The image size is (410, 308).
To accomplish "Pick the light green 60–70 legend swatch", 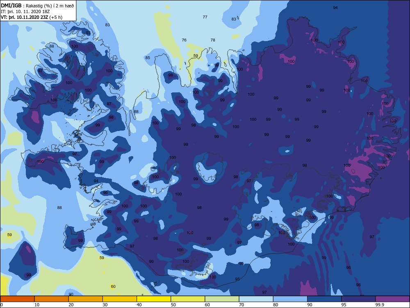I will (x=222, y=299).
